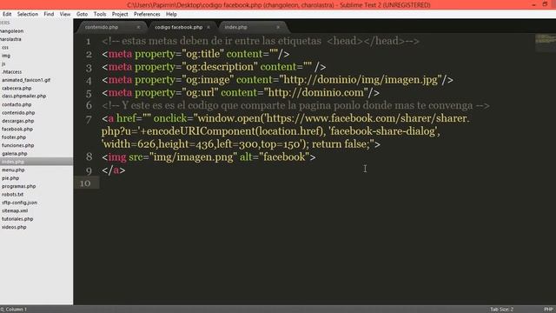Click the closing </a> tag
556x313 pixels.
click(114, 170)
